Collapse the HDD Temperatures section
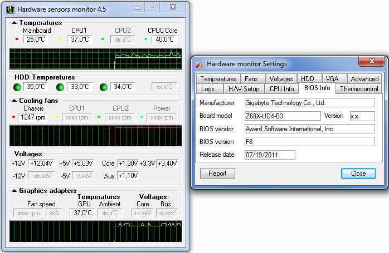The height and width of the screenshot is (253, 389). [x=14, y=77]
